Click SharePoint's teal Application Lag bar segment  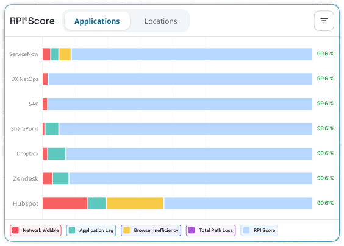pyautogui.click(x=52, y=129)
